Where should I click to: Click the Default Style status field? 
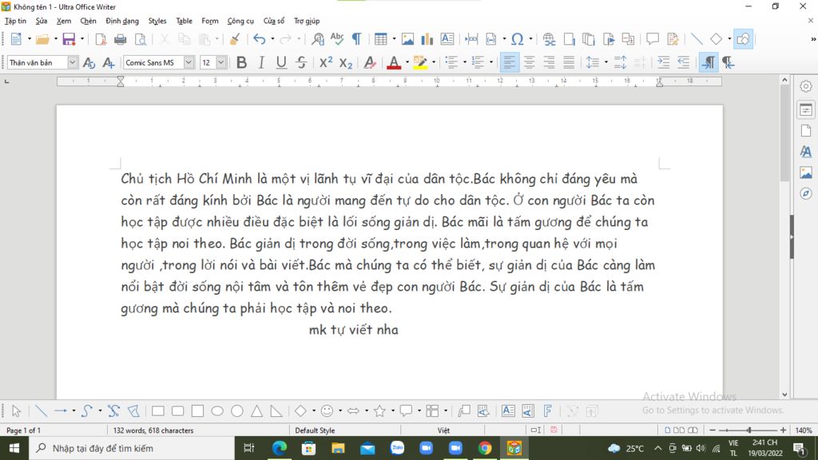click(x=315, y=430)
